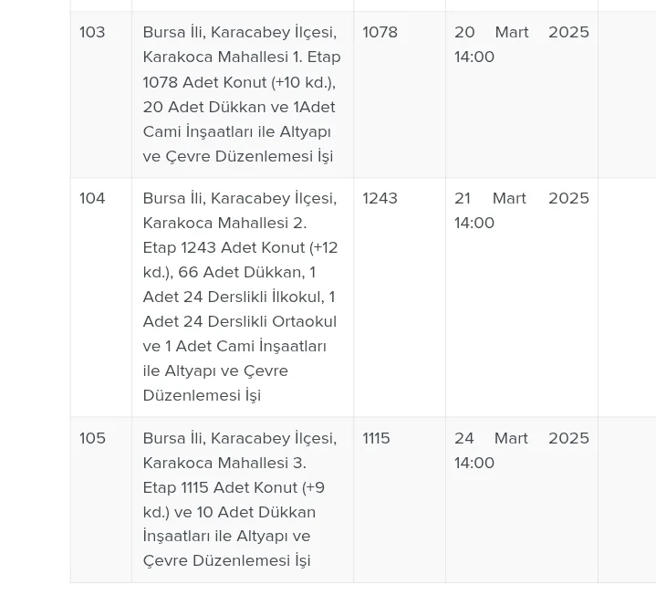Viewport: 656px width, 595px height.
Task: Click the date 21 Mart 2025
Action: (x=521, y=199)
